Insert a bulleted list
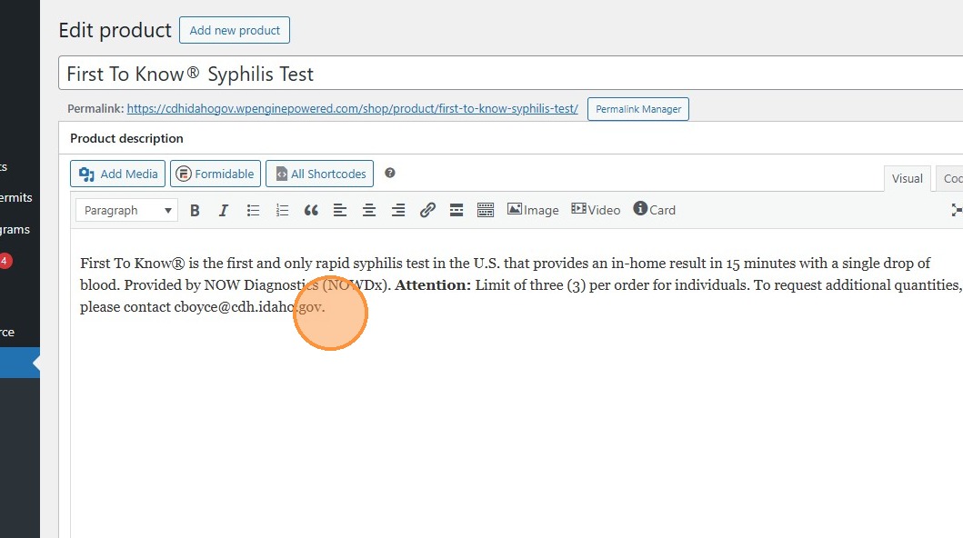963x538 pixels. click(253, 211)
